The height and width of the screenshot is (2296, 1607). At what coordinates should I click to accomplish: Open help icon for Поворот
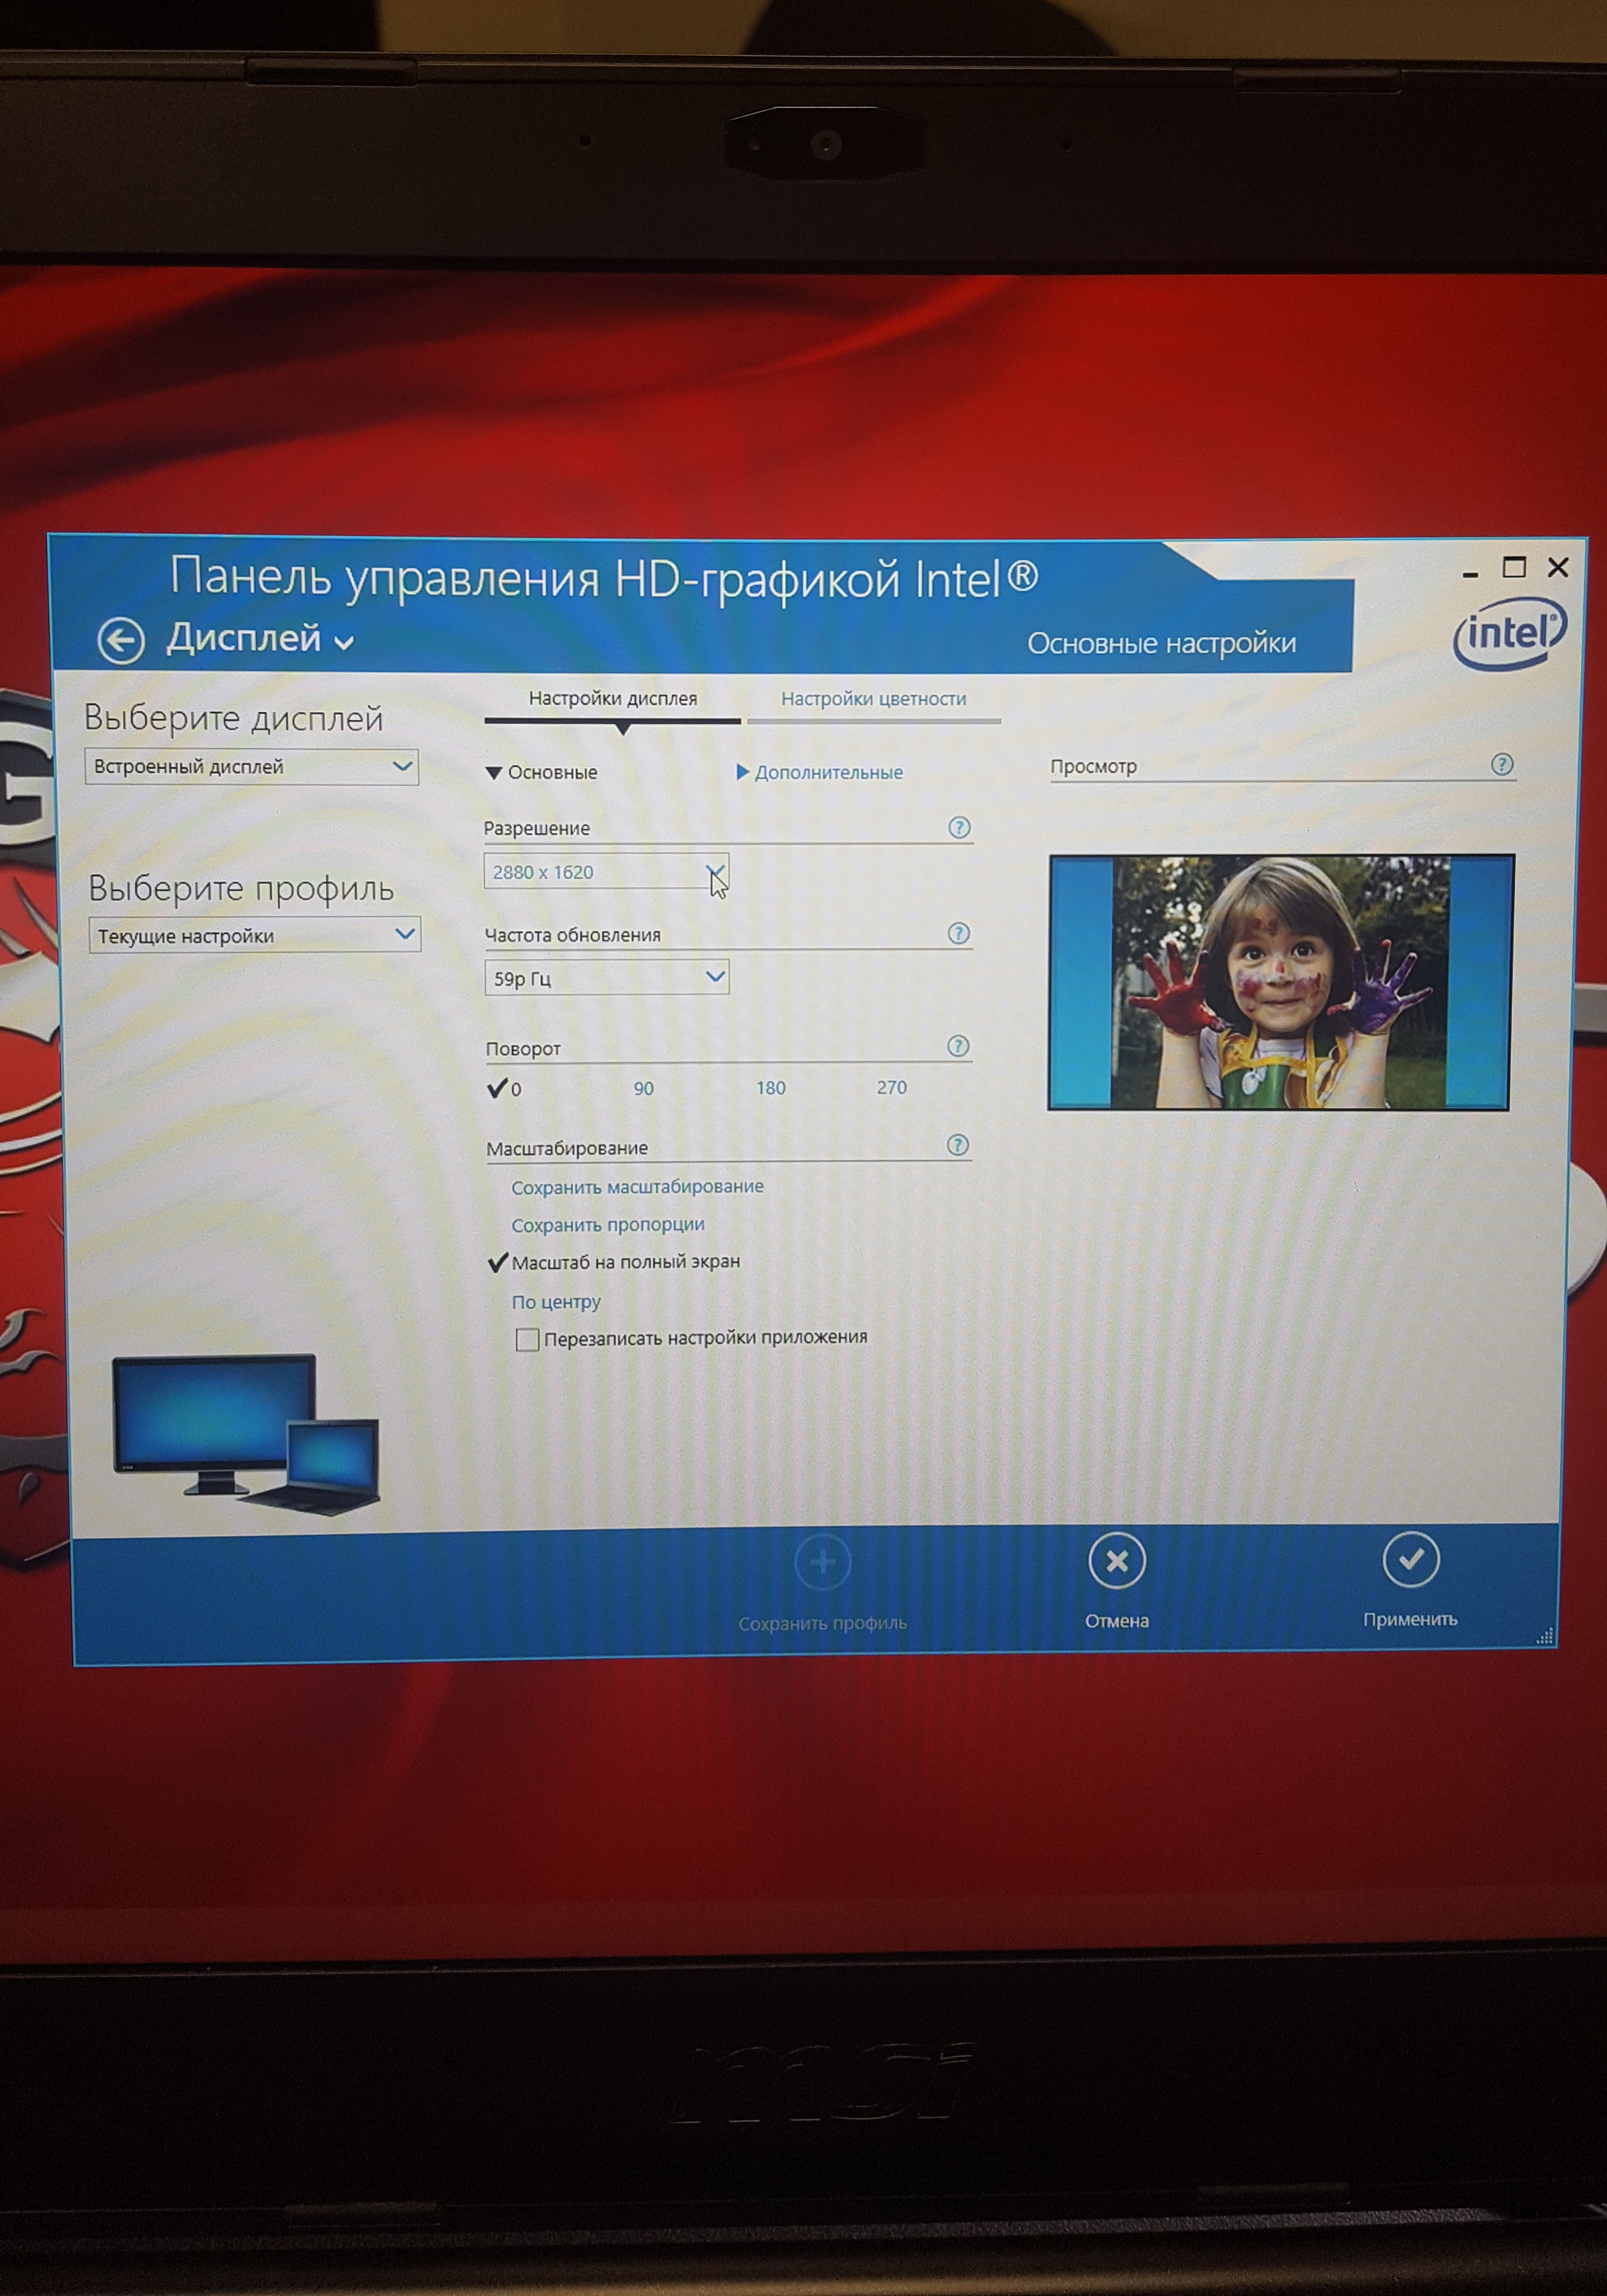pyautogui.click(x=957, y=1046)
